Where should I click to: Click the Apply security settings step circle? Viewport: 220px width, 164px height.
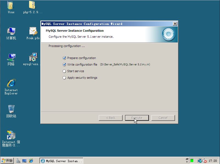(64, 78)
